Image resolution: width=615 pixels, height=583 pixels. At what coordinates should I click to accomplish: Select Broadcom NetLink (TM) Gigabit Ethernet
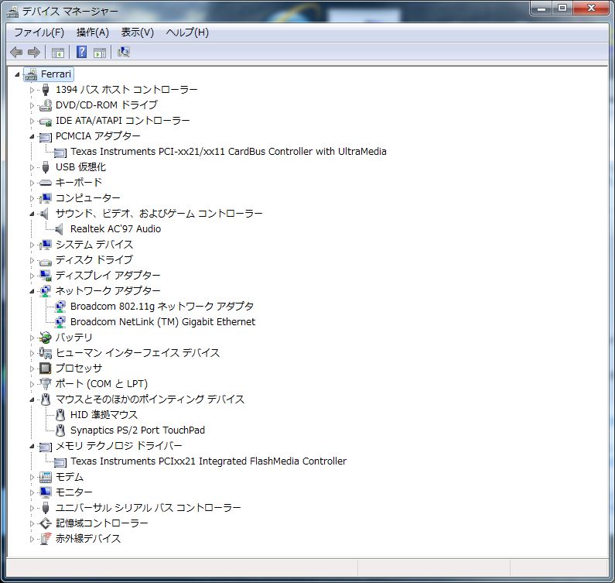[x=162, y=322]
